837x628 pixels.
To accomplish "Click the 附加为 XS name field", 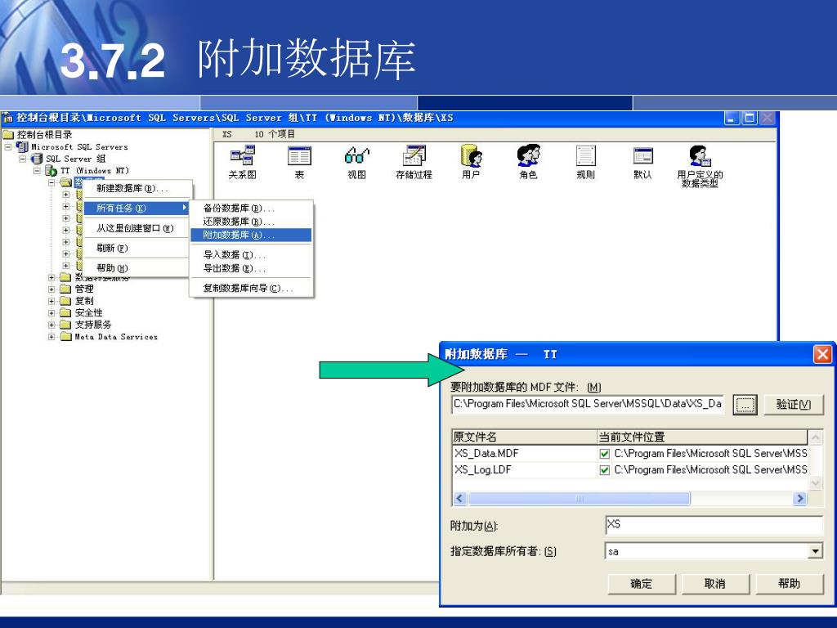I will point(714,526).
